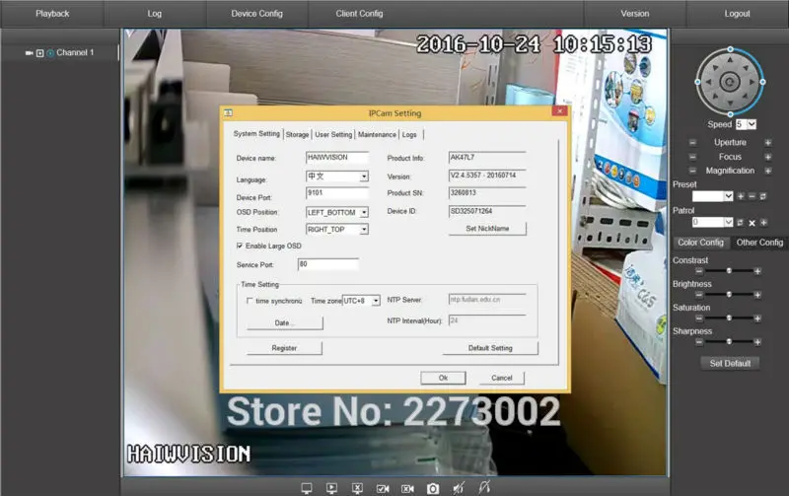Image resolution: width=789 pixels, height=496 pixels.
Task: Toggle the Enable Large OSD checkbox
Action: tap(240, 246)
